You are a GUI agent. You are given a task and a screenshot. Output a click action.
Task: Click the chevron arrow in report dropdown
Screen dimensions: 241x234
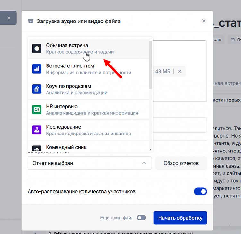144,163
